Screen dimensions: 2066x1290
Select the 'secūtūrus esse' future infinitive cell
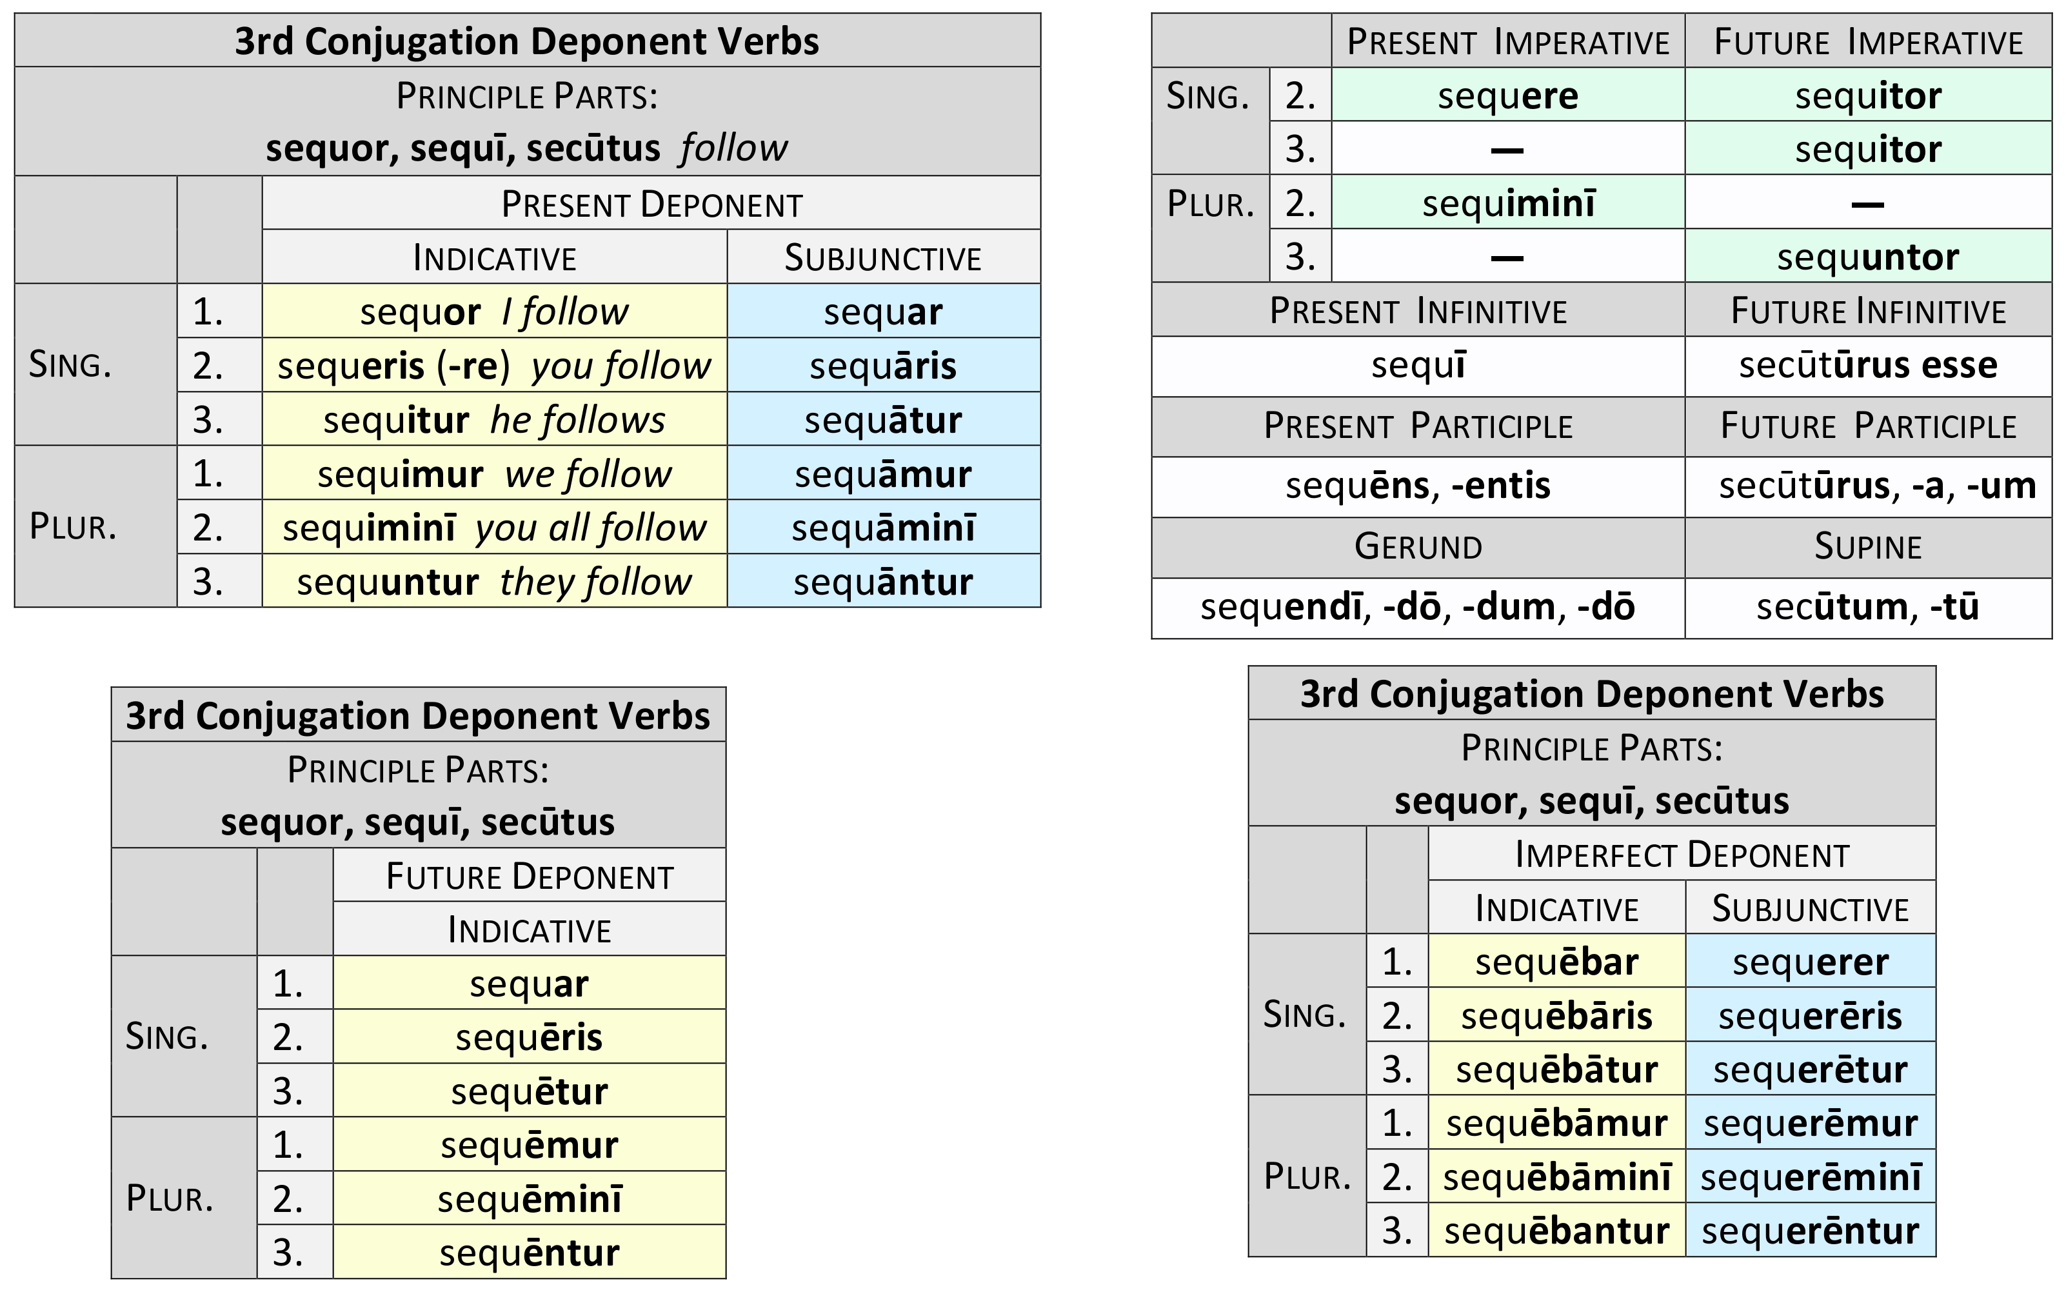tap(1868, 365)
